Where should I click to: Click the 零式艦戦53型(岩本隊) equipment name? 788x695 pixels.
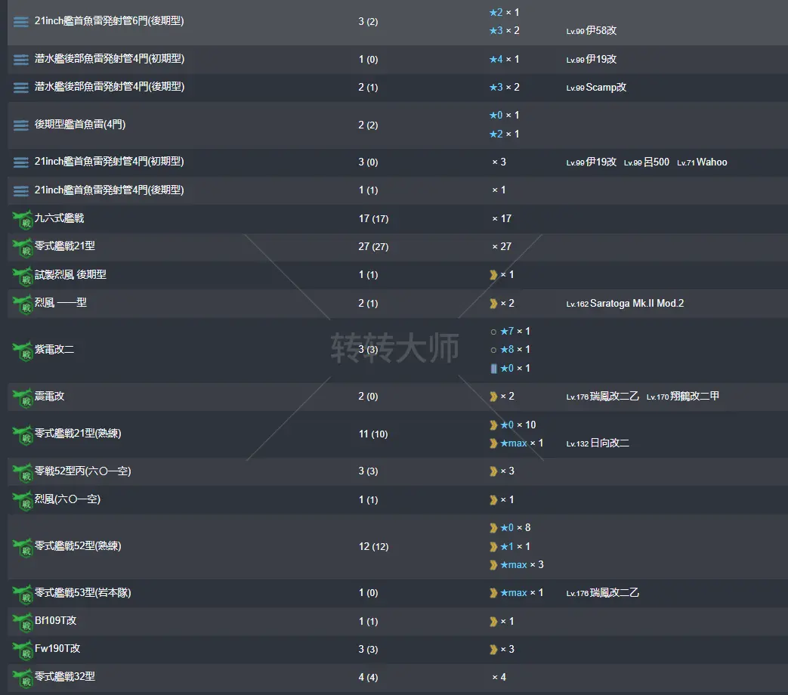(82, 593)
